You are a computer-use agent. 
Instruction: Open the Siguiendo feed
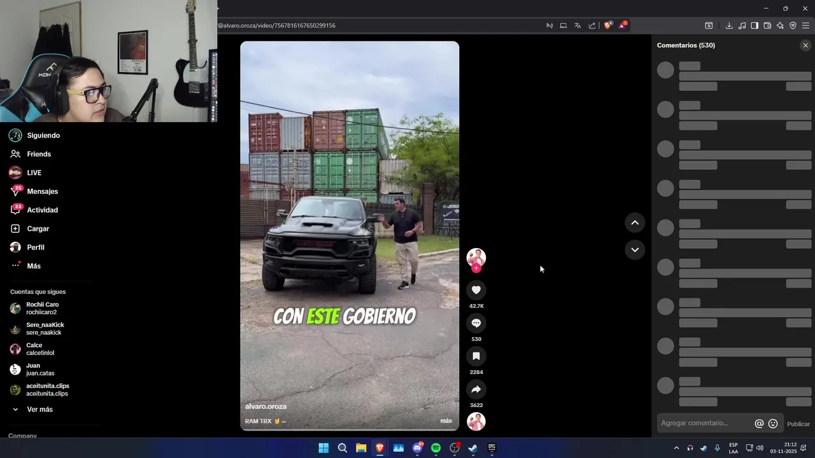coord(43,135)
